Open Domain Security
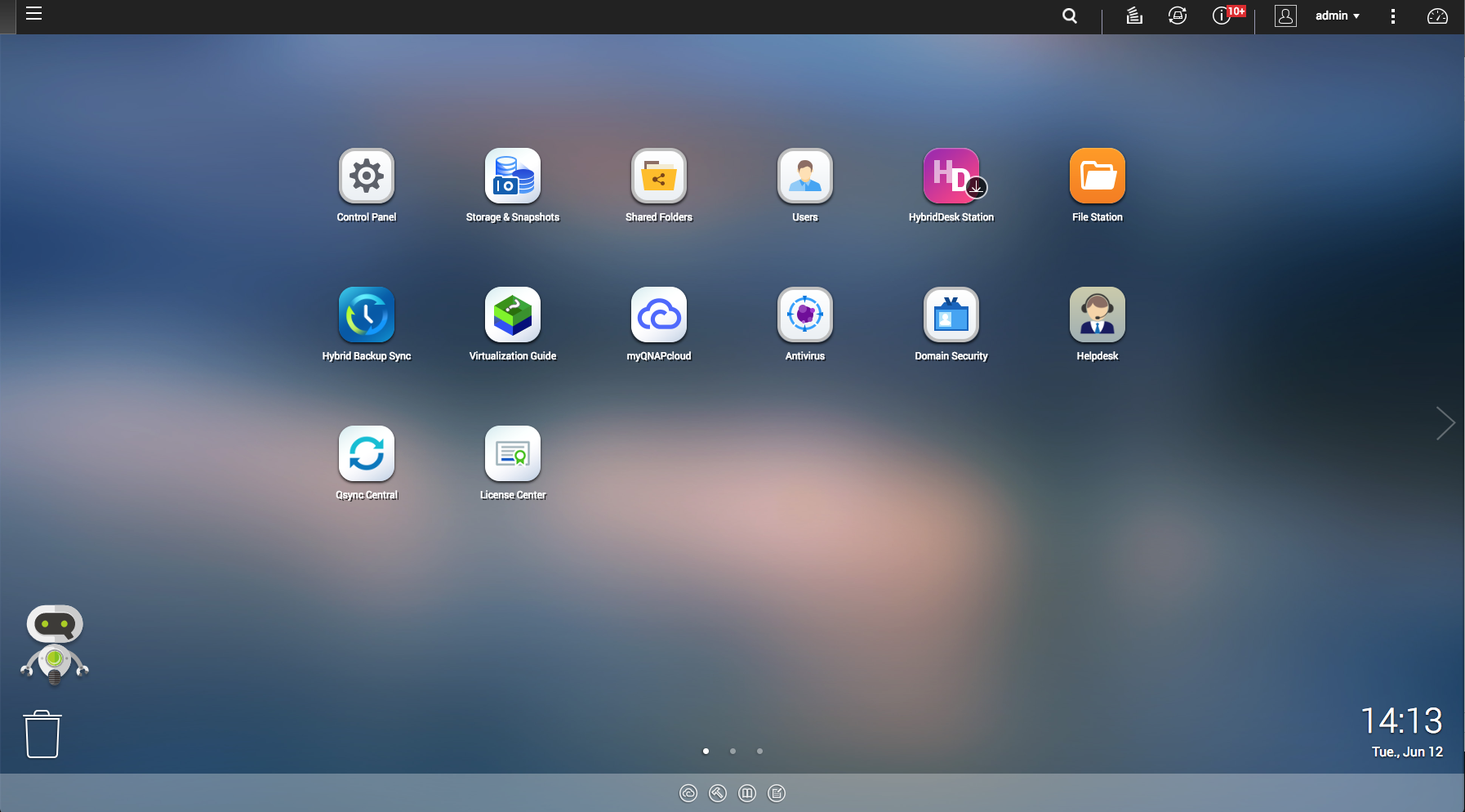This screenshot has height=812, width=1465. click(x=951, y=315)
